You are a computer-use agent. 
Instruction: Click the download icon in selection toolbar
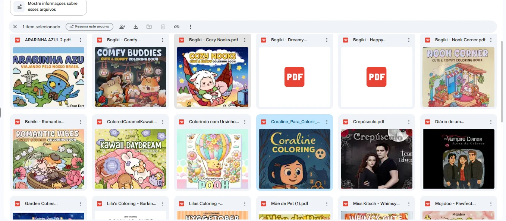coord(136,27)
